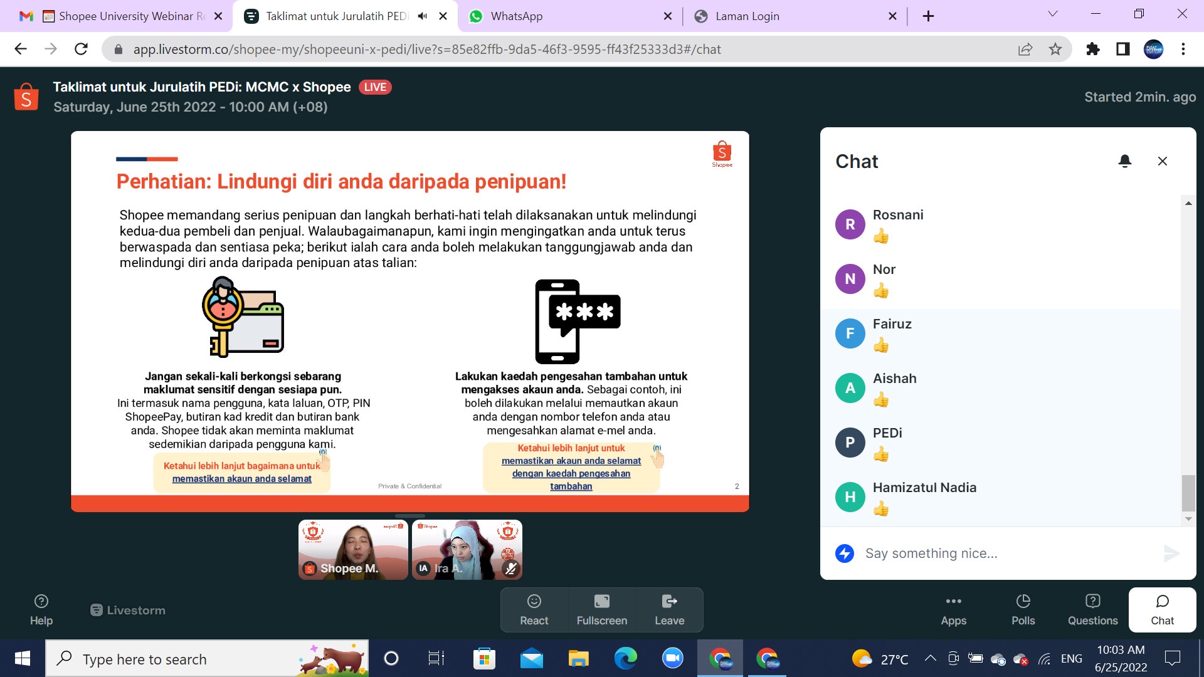Leave the Livestorm webinar

[669, 610]
